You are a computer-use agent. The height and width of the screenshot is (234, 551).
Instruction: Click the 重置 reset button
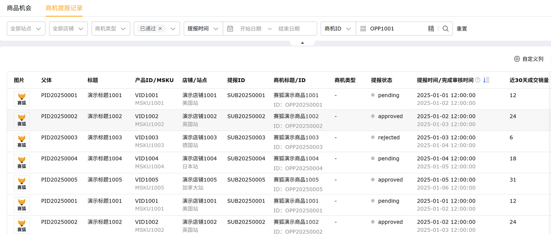[x=462, y=29]
